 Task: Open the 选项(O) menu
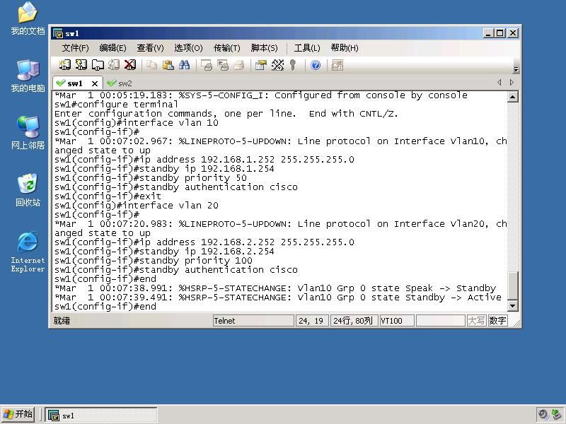188,48
